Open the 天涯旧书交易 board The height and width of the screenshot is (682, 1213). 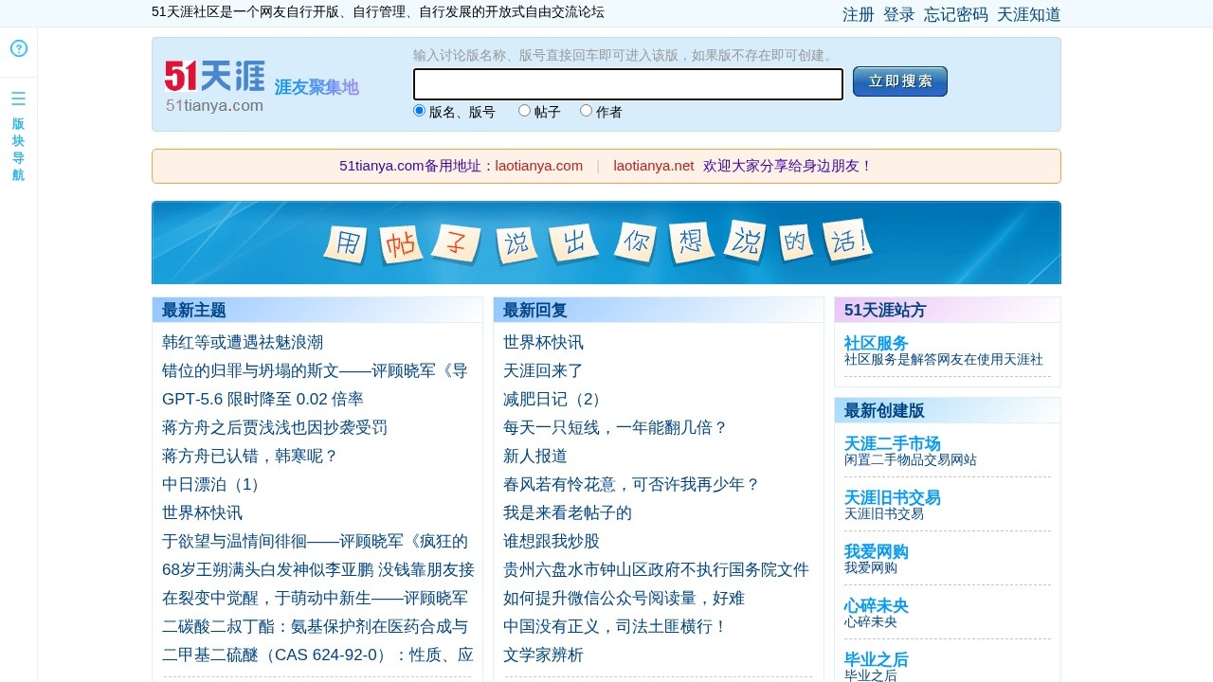[x=893, y=497]
